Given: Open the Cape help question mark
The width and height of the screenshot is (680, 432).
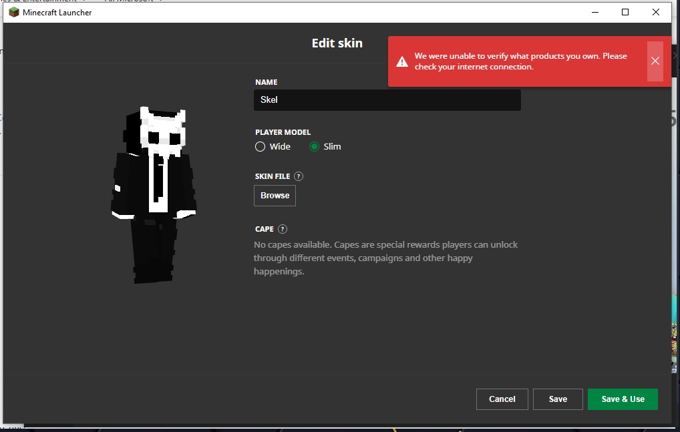Looking at the screenshot, I should coord(283,229).
